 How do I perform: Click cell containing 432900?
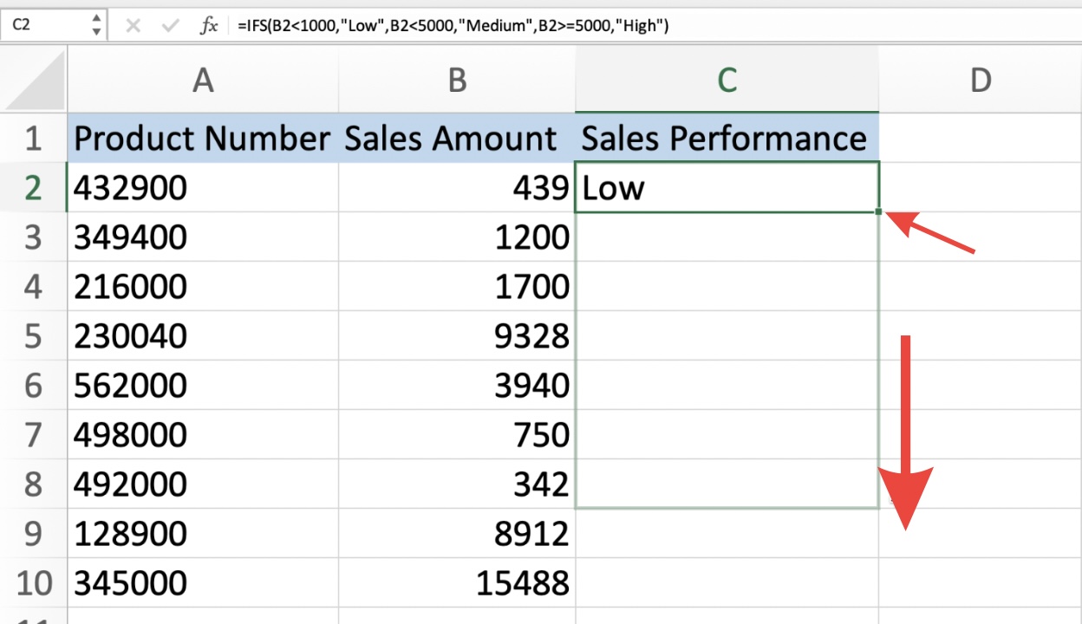(203, 187)
